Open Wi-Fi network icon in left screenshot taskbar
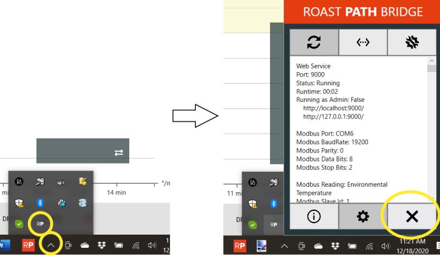 136,246
